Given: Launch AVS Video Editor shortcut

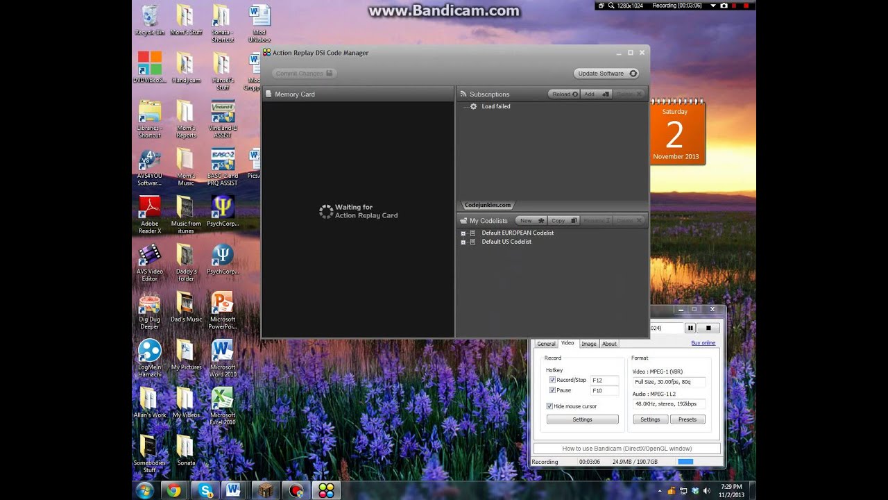Looking at the screenshot, I should pyautogui.click(x=150, y=262).
